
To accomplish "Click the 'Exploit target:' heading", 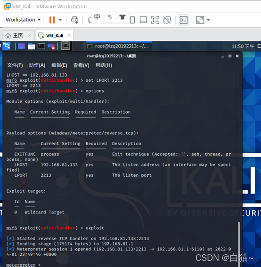I will [x=26, y=191].
